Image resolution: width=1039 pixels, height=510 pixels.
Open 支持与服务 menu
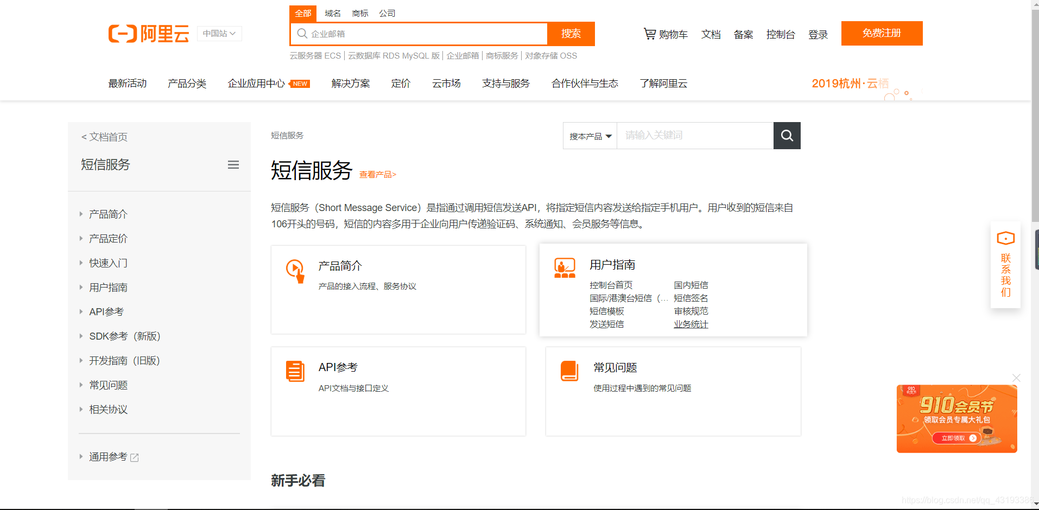(506, 84)
